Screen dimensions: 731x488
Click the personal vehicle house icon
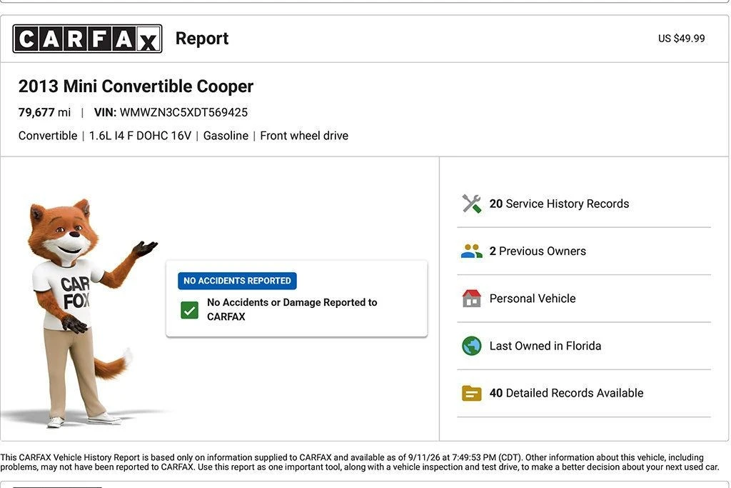(x=471, y=298)
